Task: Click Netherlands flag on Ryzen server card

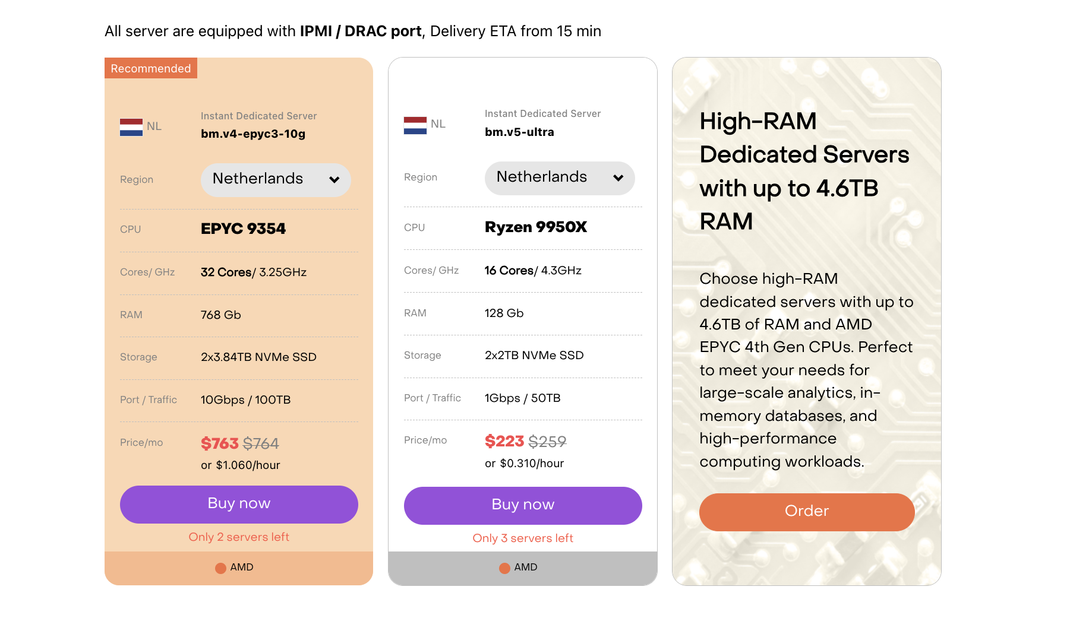Action: 415,125
